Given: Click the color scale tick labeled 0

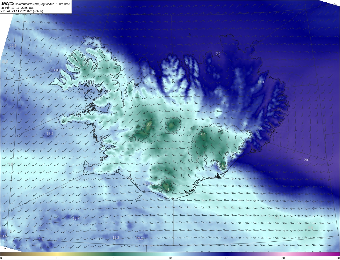Looking at the screenshot, I should [x=1, y=258].
